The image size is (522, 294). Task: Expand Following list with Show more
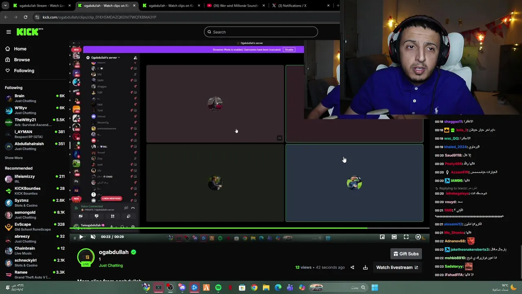(x=14, y=158)
